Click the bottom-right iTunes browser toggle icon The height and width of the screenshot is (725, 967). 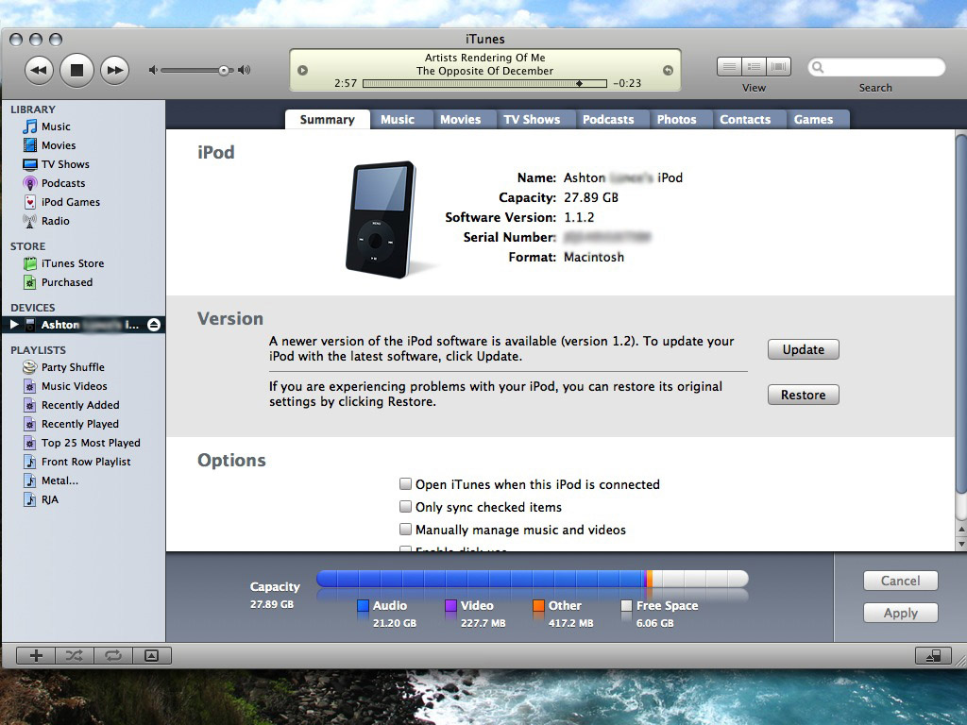click(x=933, y=655)
